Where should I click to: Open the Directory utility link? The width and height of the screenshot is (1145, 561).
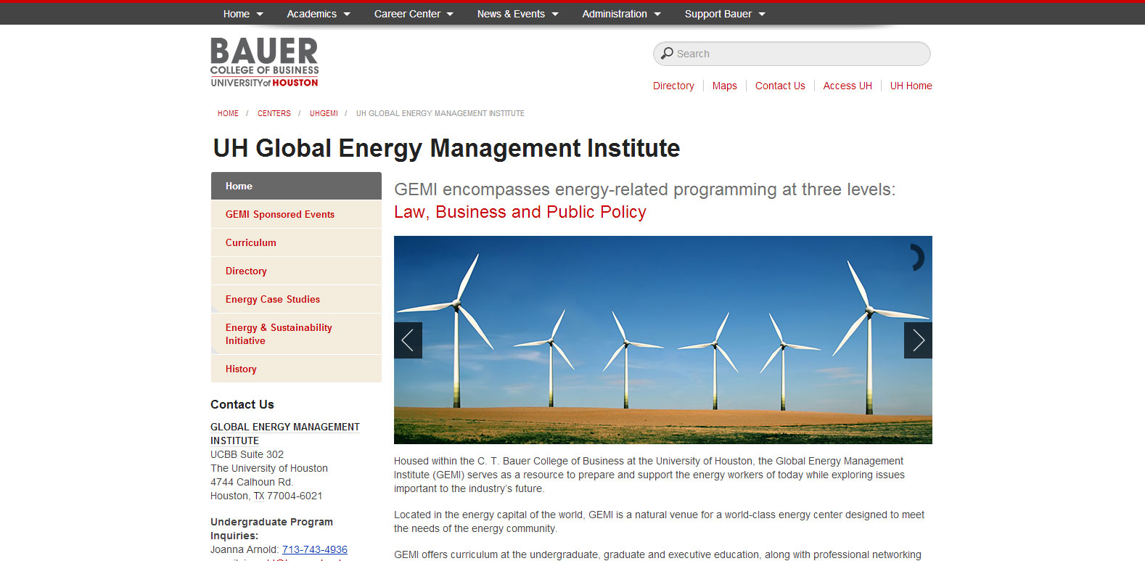(673, 86)
